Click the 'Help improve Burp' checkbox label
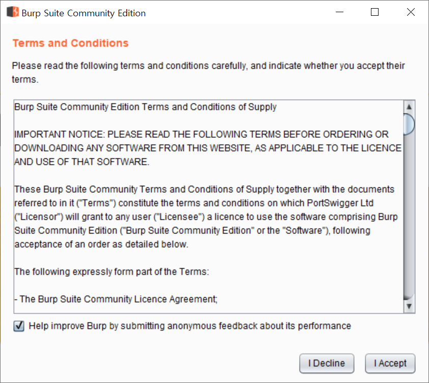Image resolution: width=429 pixels, height=383 pixels. [190, 326]
